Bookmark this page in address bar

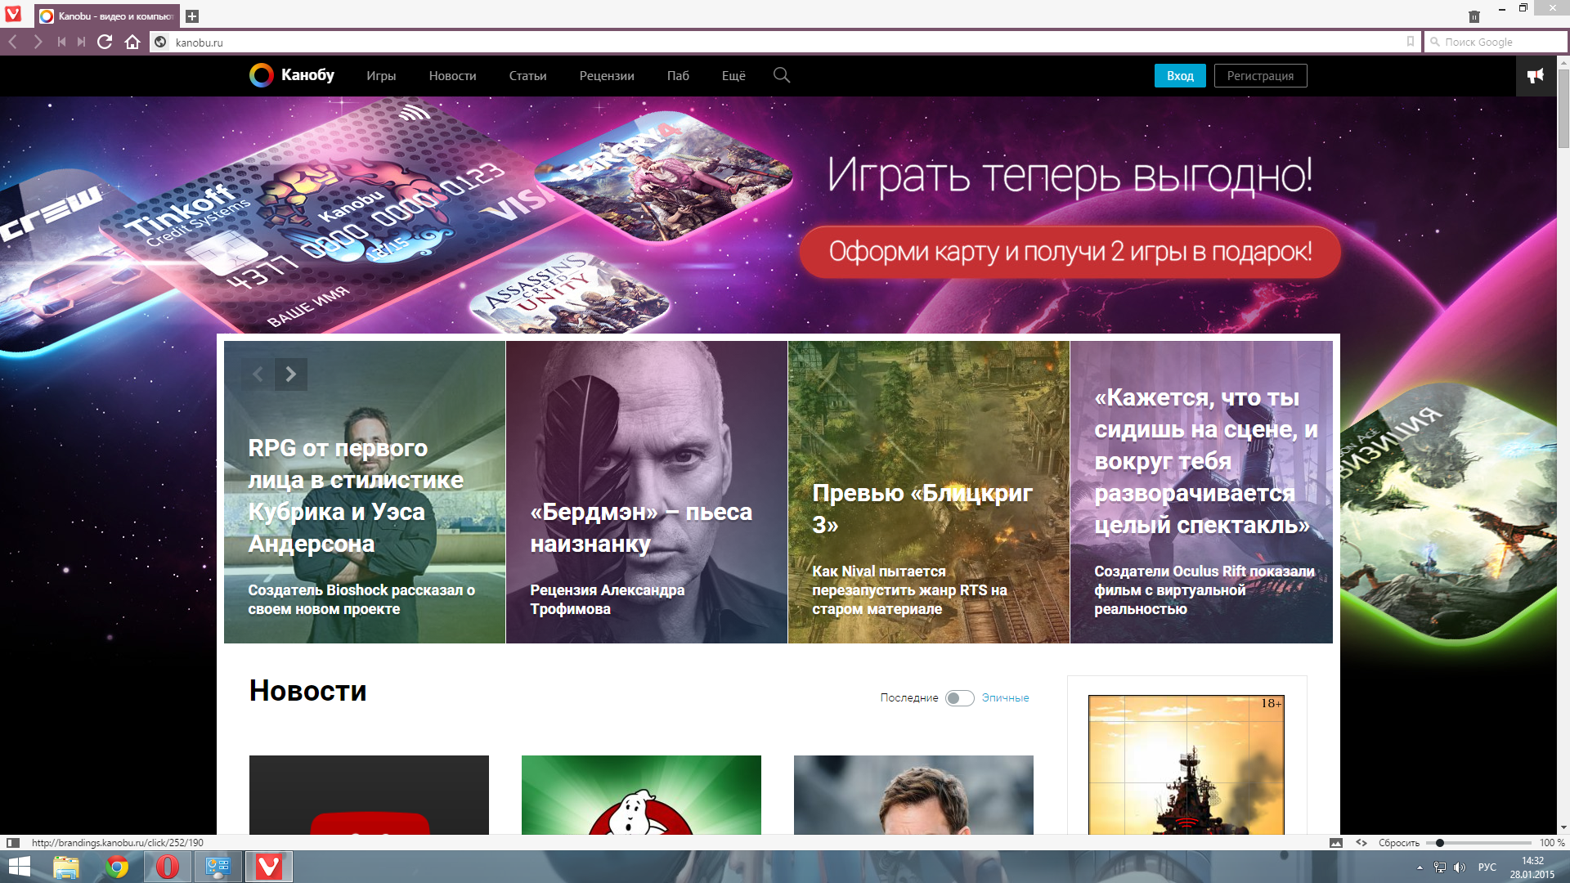1410,42
